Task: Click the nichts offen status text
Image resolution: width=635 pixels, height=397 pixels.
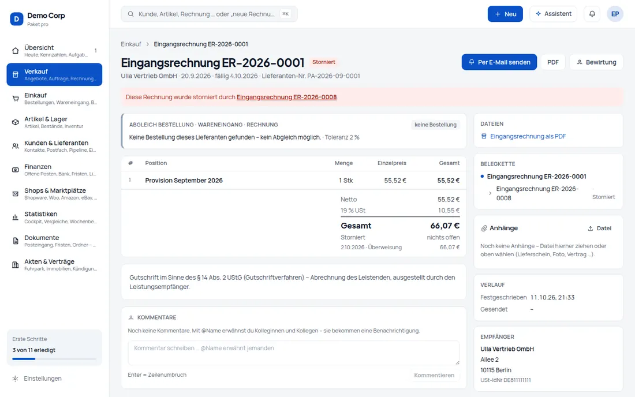Action: tap(443, 238)
